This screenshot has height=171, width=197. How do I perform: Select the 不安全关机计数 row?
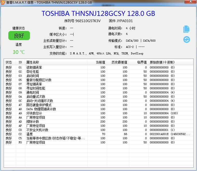pos(98,130)
